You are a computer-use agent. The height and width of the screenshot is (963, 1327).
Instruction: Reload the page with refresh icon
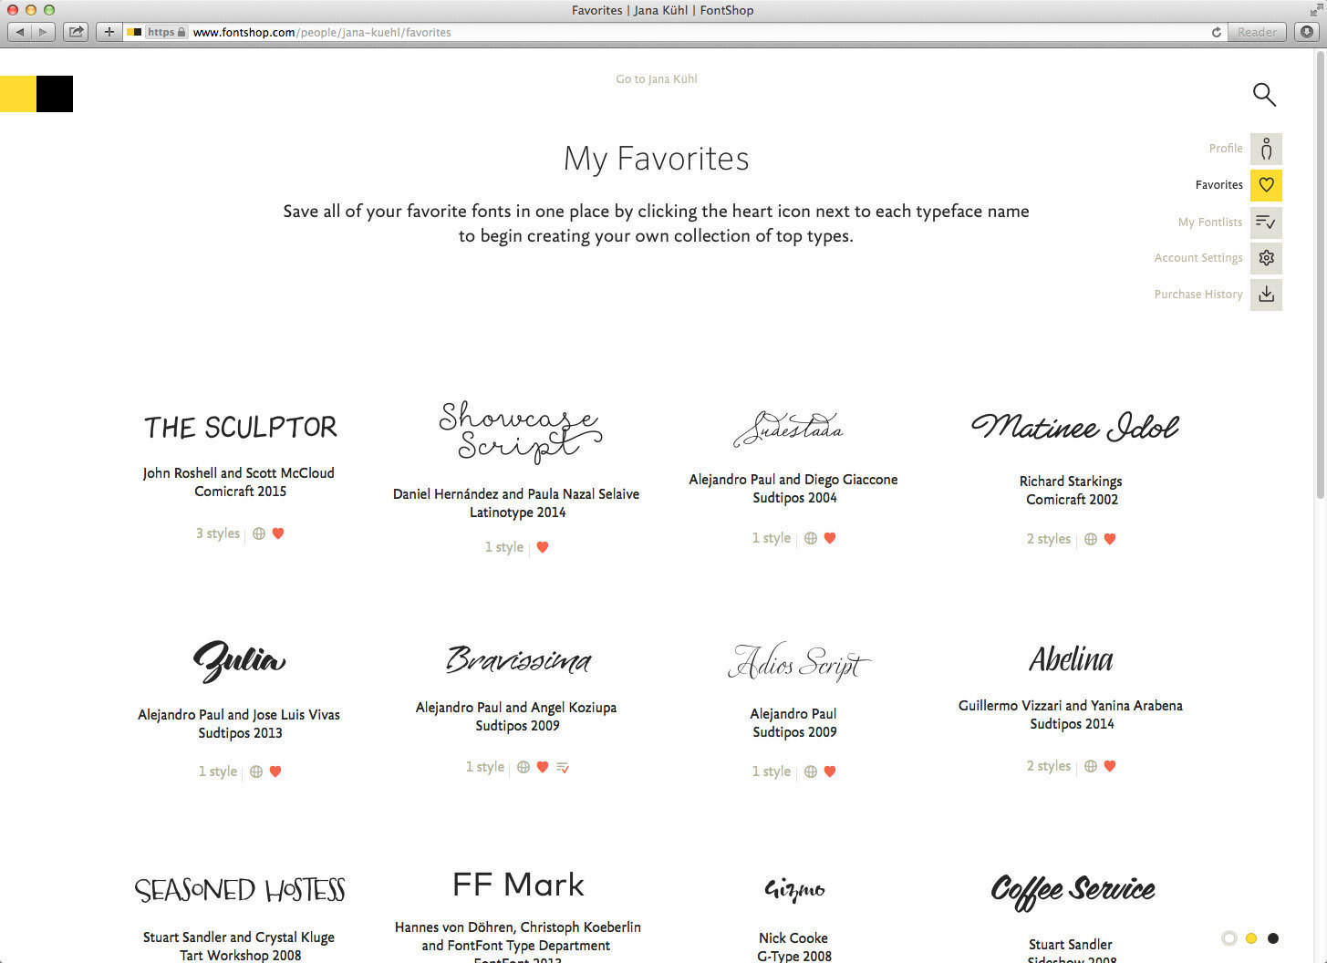(x=1216, y=32)
